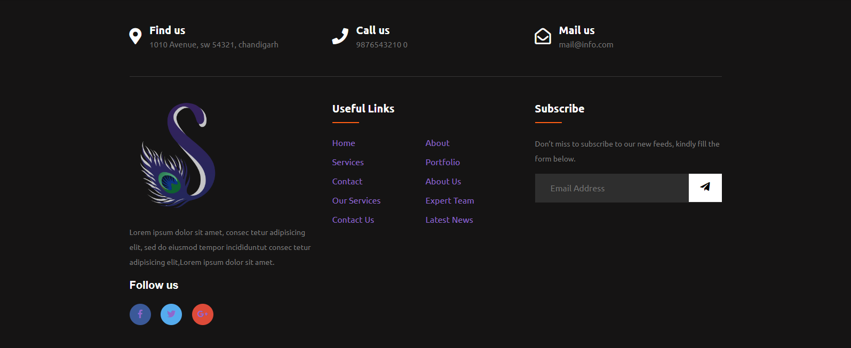This screenshot has width=851, height=348.
Task: Open the Home footer link
Action: pos(344,143)
